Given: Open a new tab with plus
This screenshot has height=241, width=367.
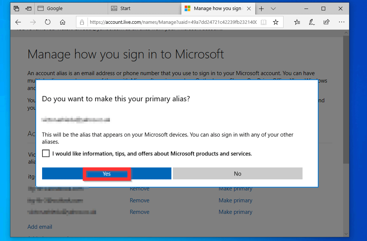Looking at the screenshot, I should point(262,9).
